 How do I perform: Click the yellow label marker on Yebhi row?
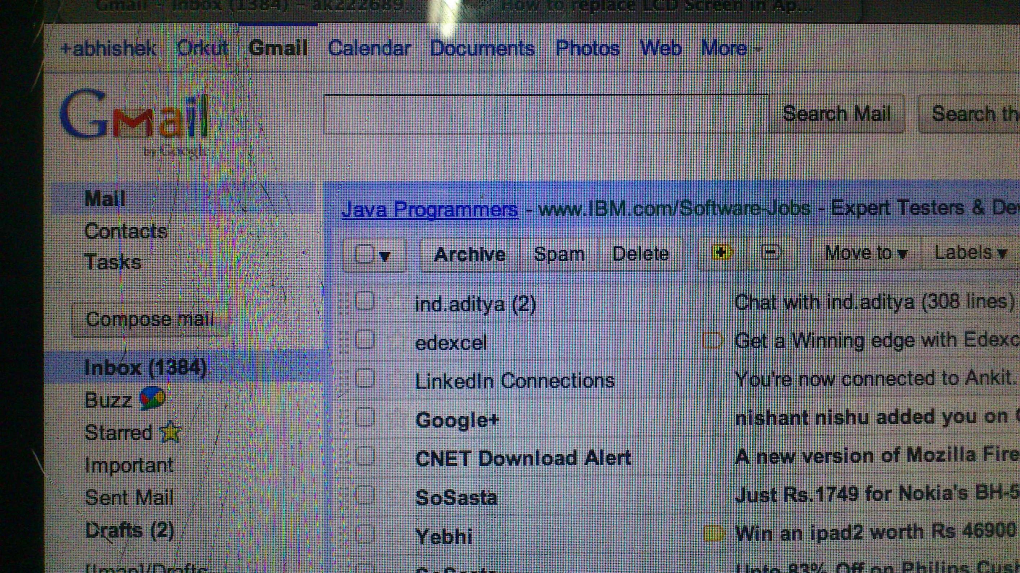coord(714,533)
